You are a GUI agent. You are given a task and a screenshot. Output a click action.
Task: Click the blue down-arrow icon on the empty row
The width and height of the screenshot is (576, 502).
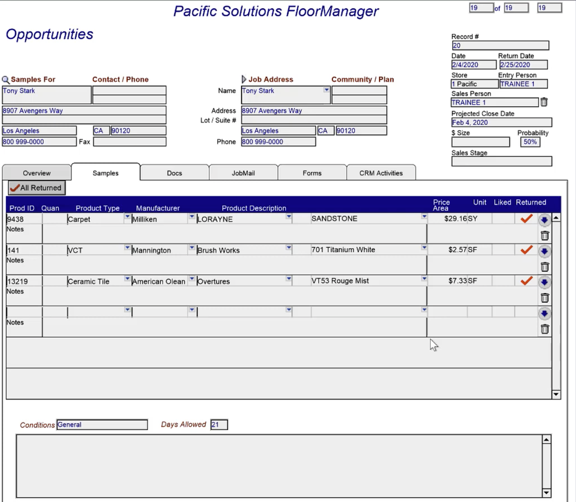(544, 314)
